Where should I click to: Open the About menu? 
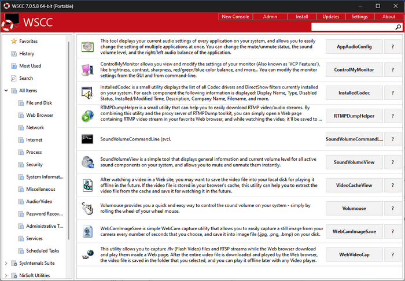coord(389,17)
